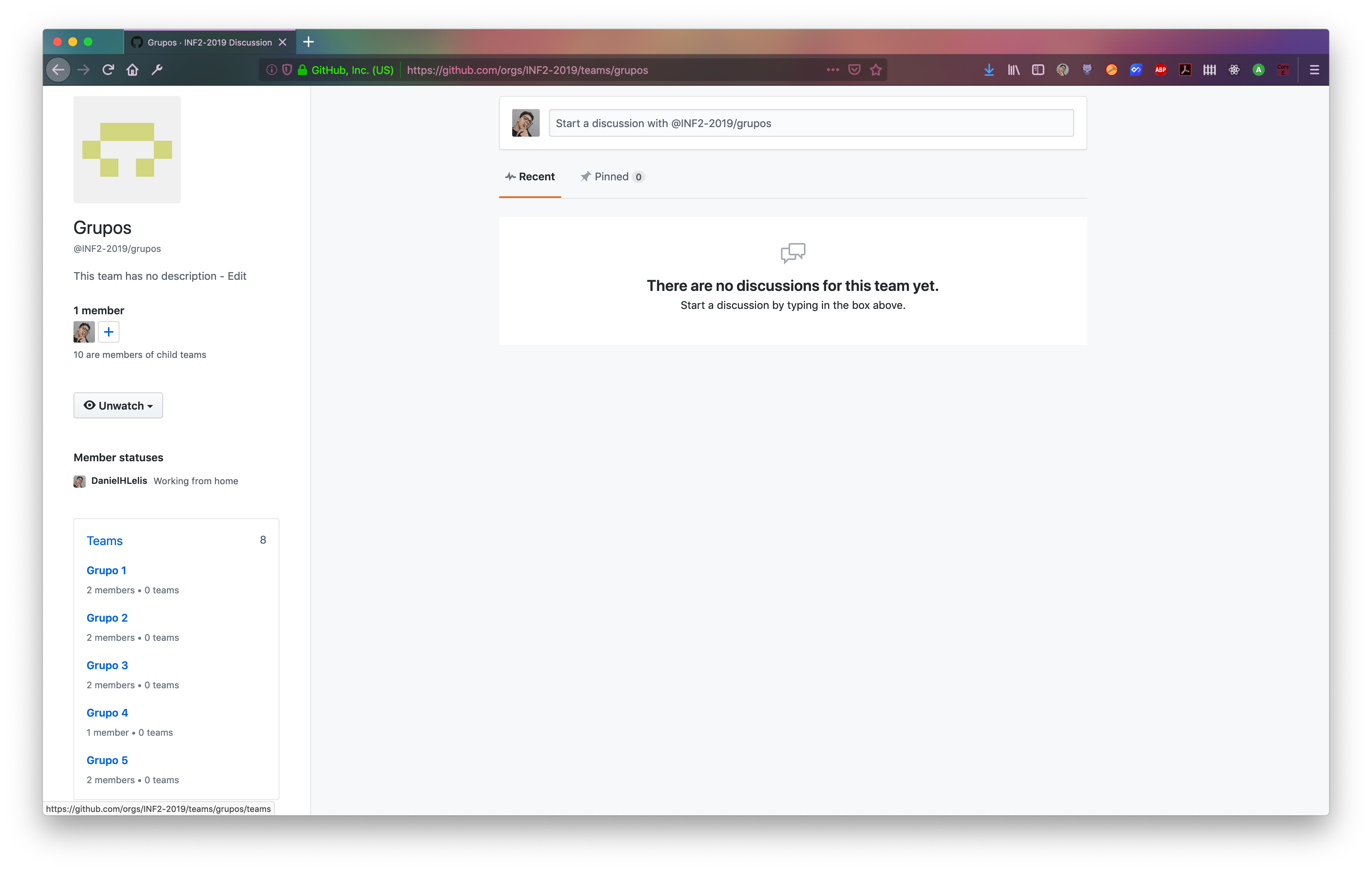Viewport: 1372px width, 872px height.
Task: Toggle the browser sidebar view
Action: [x=1038, y=70]
